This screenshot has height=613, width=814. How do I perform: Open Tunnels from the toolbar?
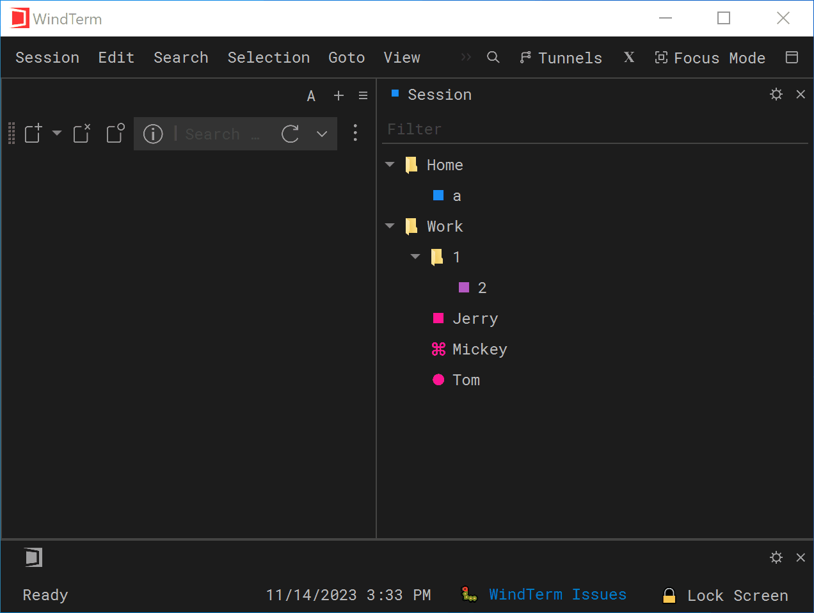click(x=561, y=58)
